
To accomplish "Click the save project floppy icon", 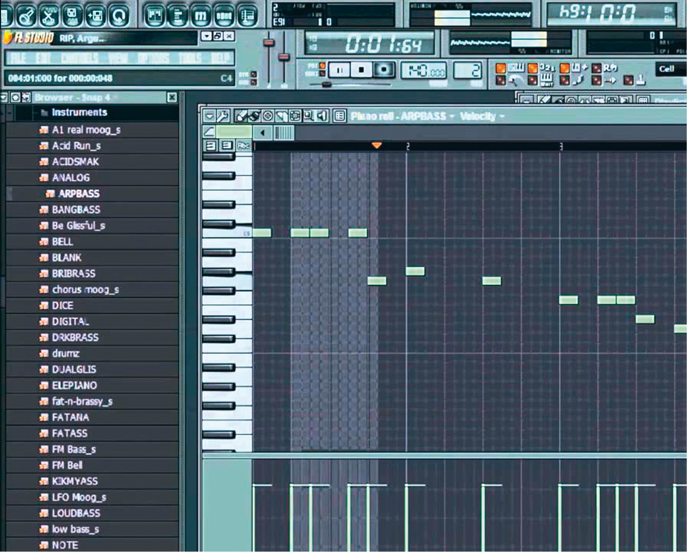I will coord(72,15).
